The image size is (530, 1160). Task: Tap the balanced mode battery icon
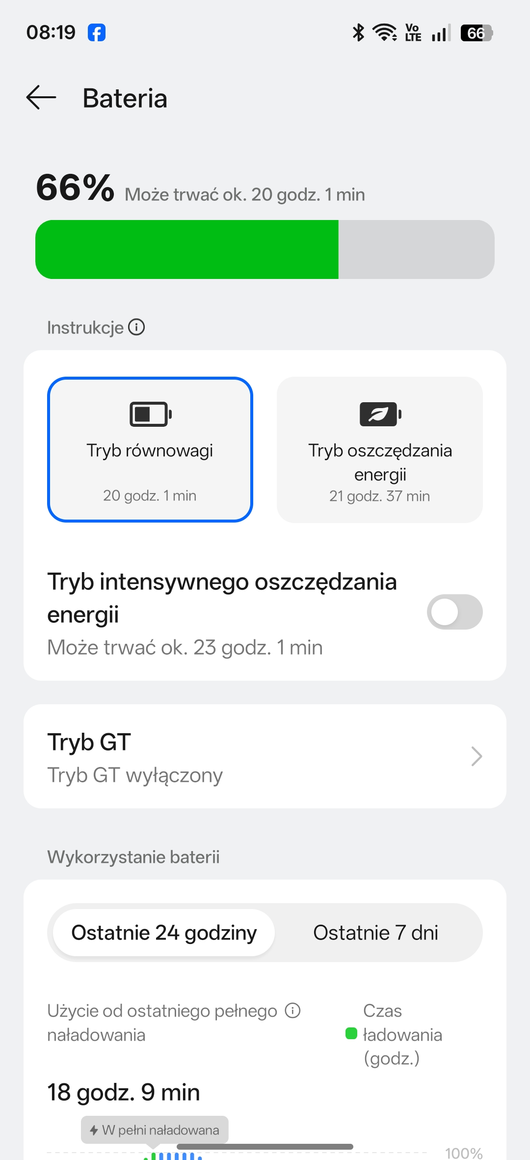150,414
